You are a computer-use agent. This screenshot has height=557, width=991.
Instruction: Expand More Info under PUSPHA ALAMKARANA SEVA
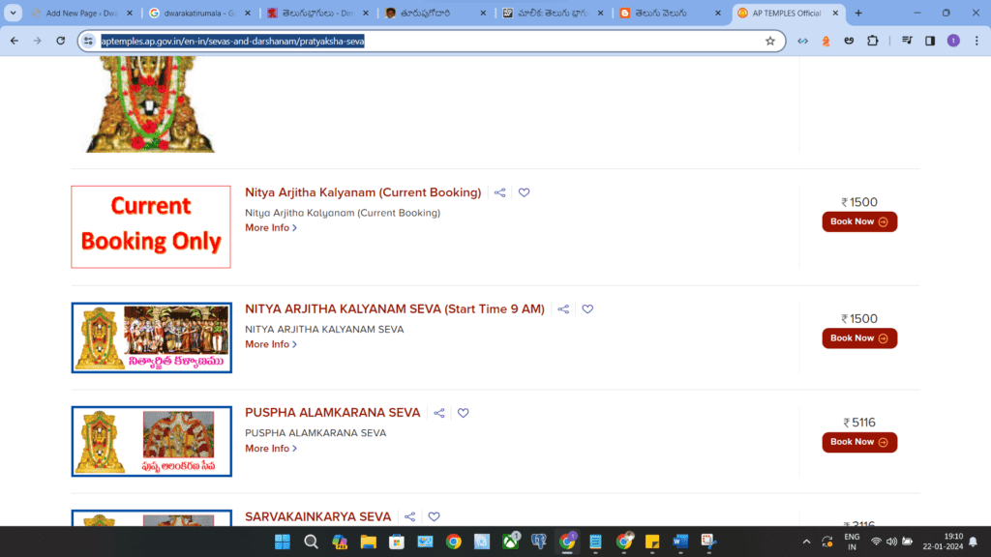click(x=271, y=449)
